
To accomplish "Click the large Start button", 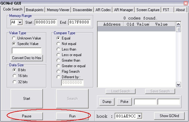I will point(27,99).
